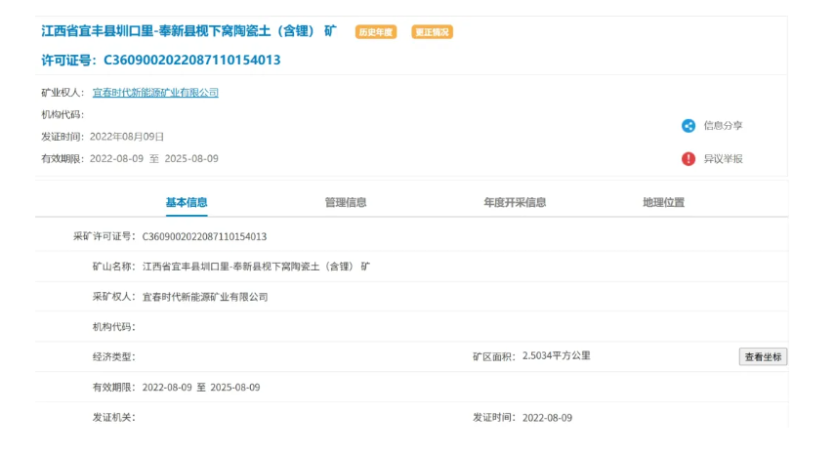Click 矿山名称 value in basic info table
The width and height of the screenshot is (835, 454).
point(256,267)
